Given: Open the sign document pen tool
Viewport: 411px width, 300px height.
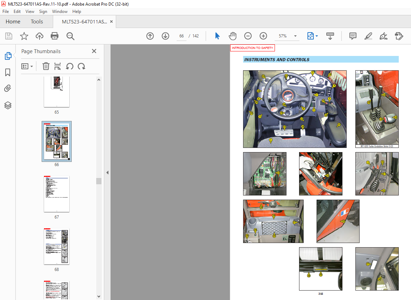Looking at the screenshot, I should [383, 36].
